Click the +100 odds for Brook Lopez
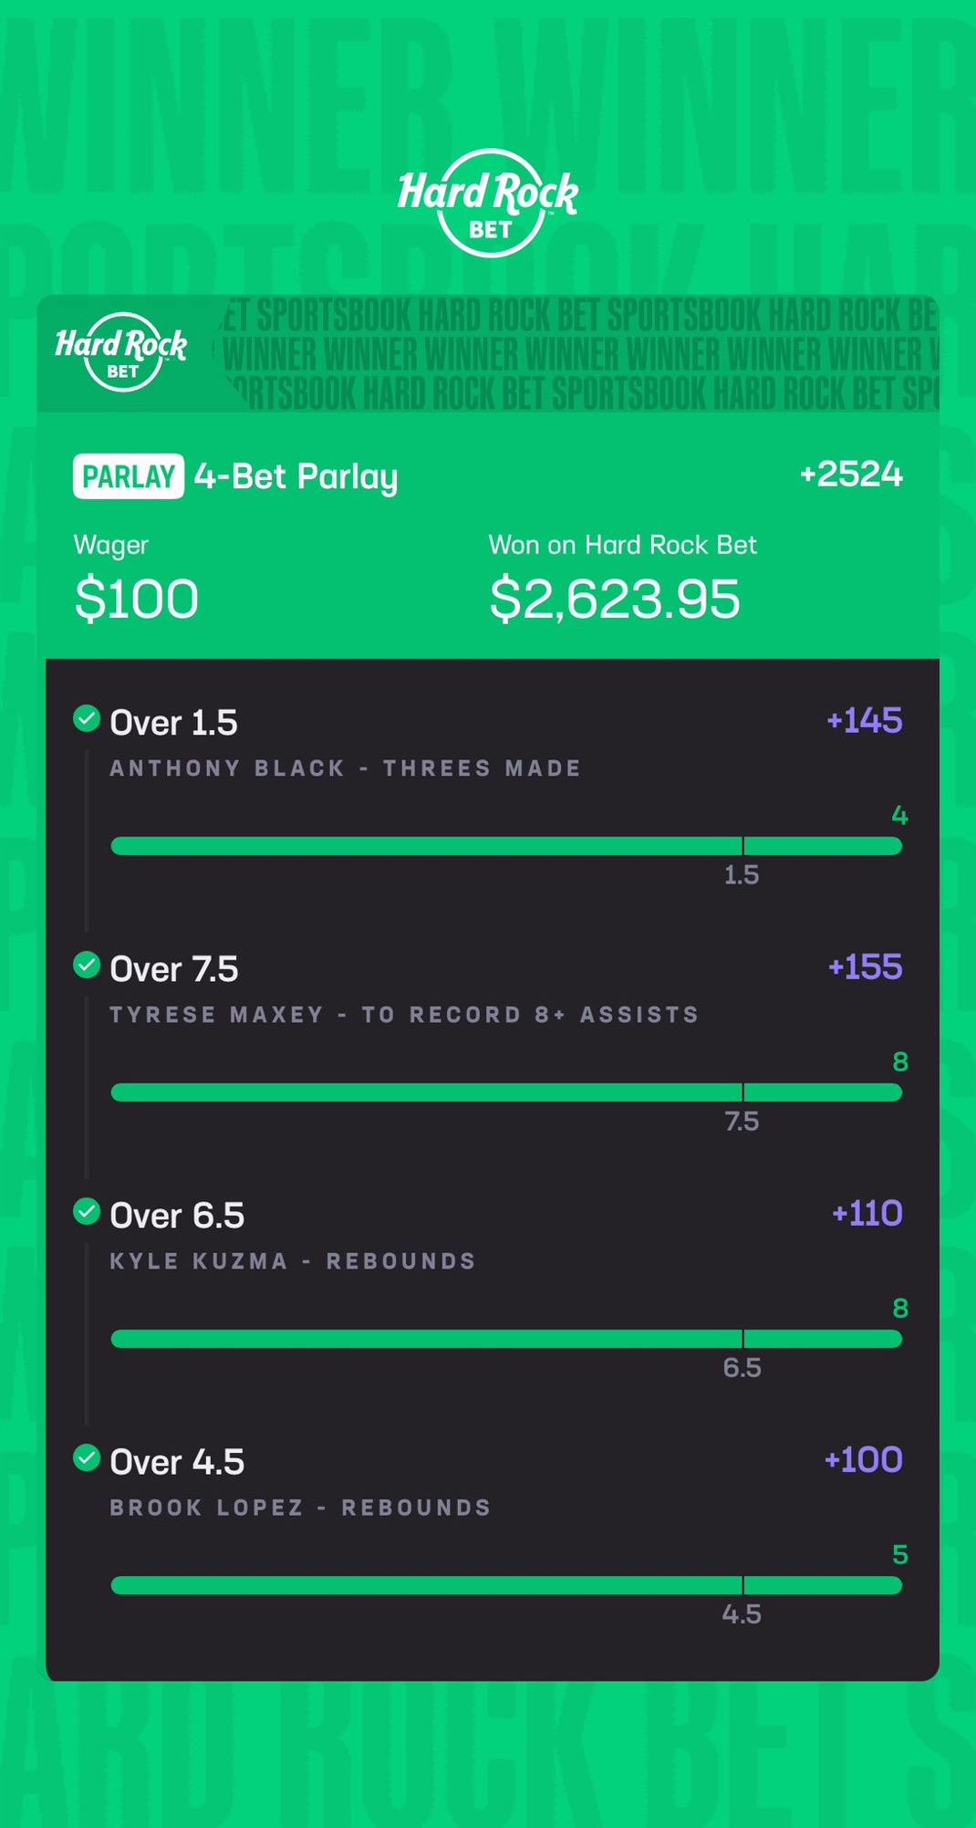The image size is (976, 1828). pyautogui.click(x=863, y=1460)
